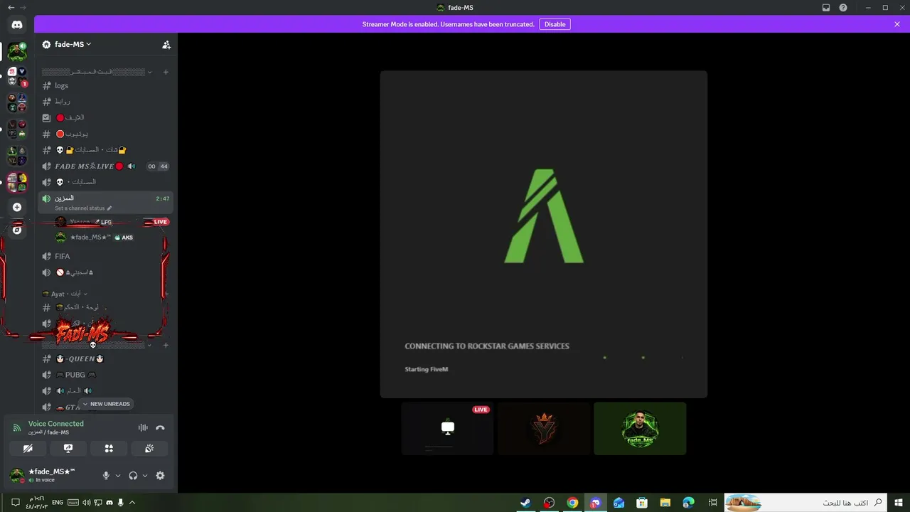Open Windows Task View
Viewport: 910px width, 512px height.
coord(713,503)
